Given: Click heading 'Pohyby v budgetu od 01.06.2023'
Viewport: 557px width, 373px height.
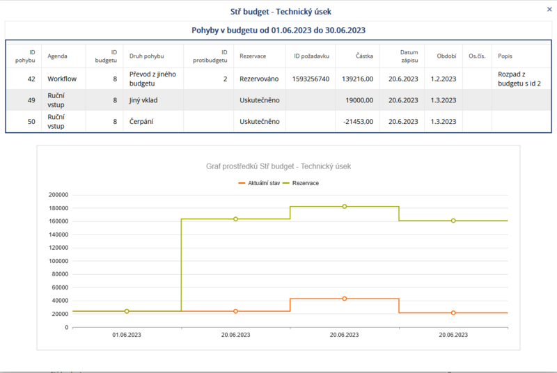Looking at the screenshot, I should [x=278, y=30].
